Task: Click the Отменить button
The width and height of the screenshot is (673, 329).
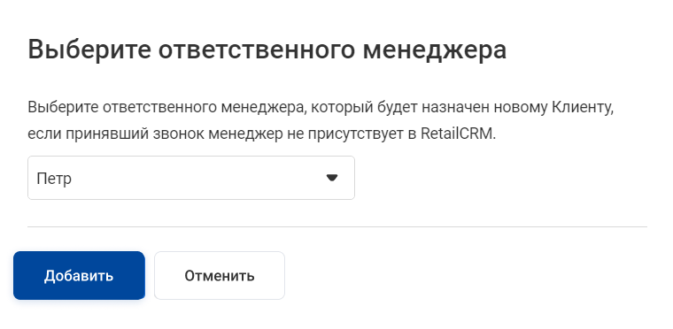Action: [220, 275]
